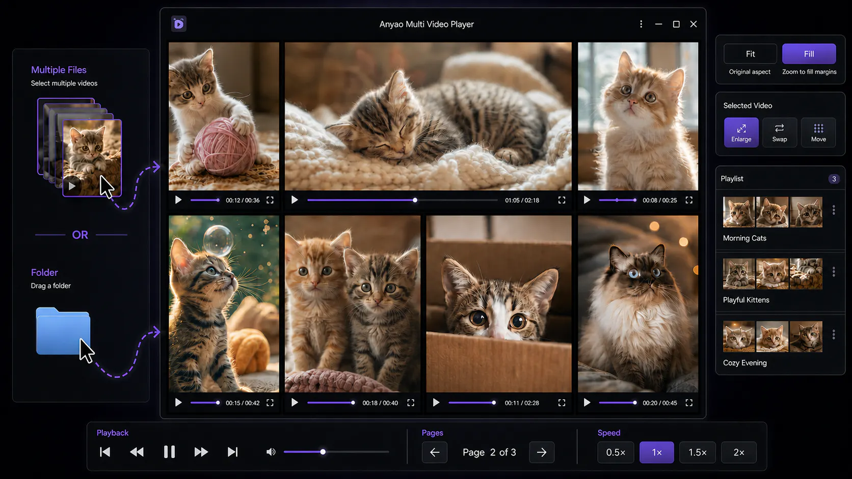852x479 pixels.
Task: Open options for Morning Cats playlist
Action: pyautogui.click(x=834, y=210)
